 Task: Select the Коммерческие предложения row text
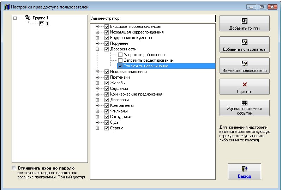(136, 94)
